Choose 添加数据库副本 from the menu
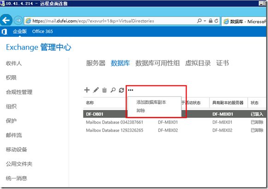 point(151,102)
